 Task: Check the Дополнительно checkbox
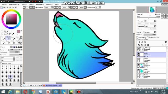pyautogui.click(x=1, y=63)
